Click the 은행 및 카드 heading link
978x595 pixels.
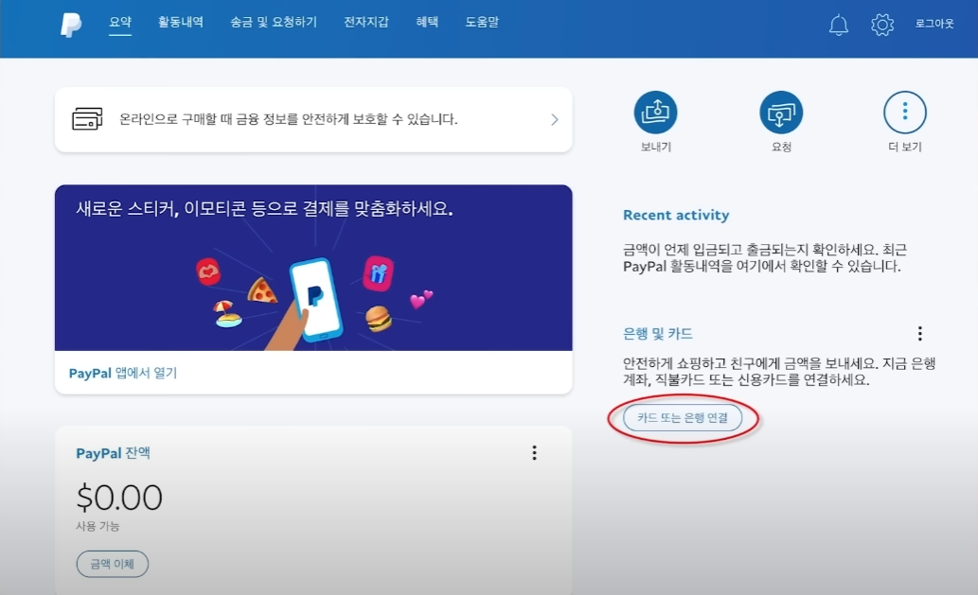[x=657, y=334]
